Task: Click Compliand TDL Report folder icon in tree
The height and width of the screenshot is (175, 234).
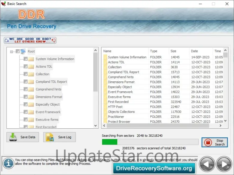Action: coord(31,82)
